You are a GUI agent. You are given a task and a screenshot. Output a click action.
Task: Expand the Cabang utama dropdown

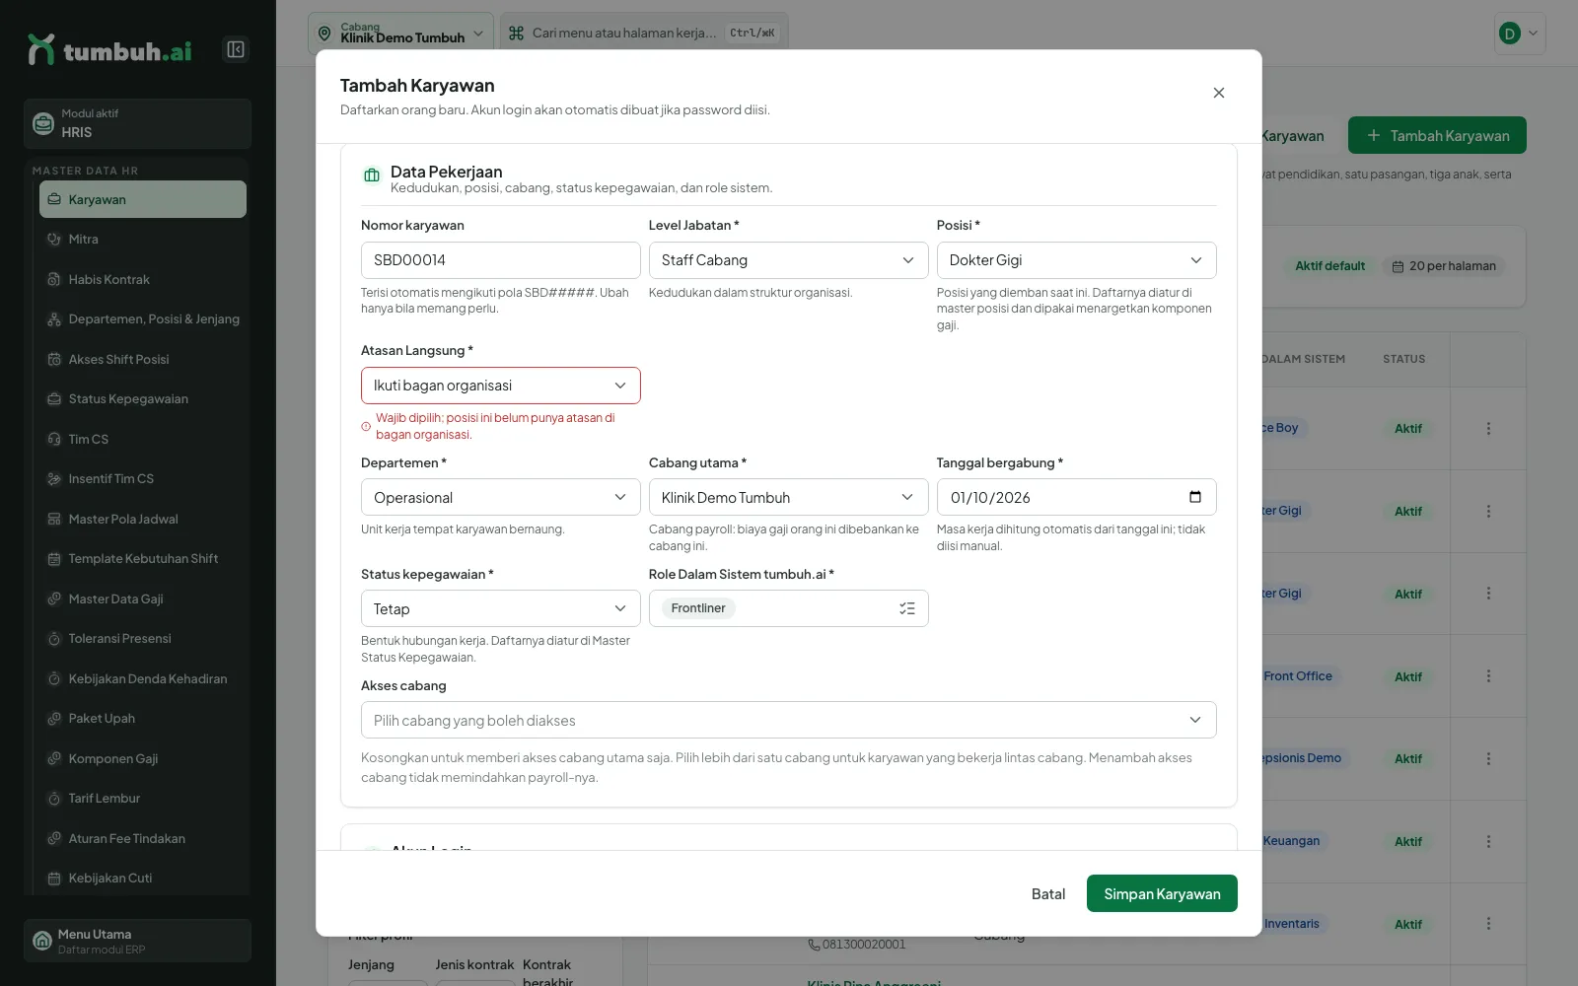(788, 497)
